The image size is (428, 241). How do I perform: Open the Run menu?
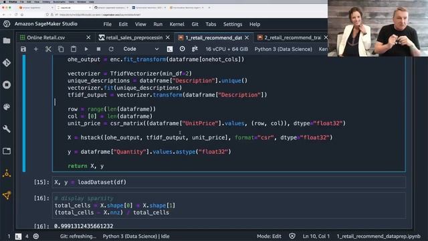[158, 24]
